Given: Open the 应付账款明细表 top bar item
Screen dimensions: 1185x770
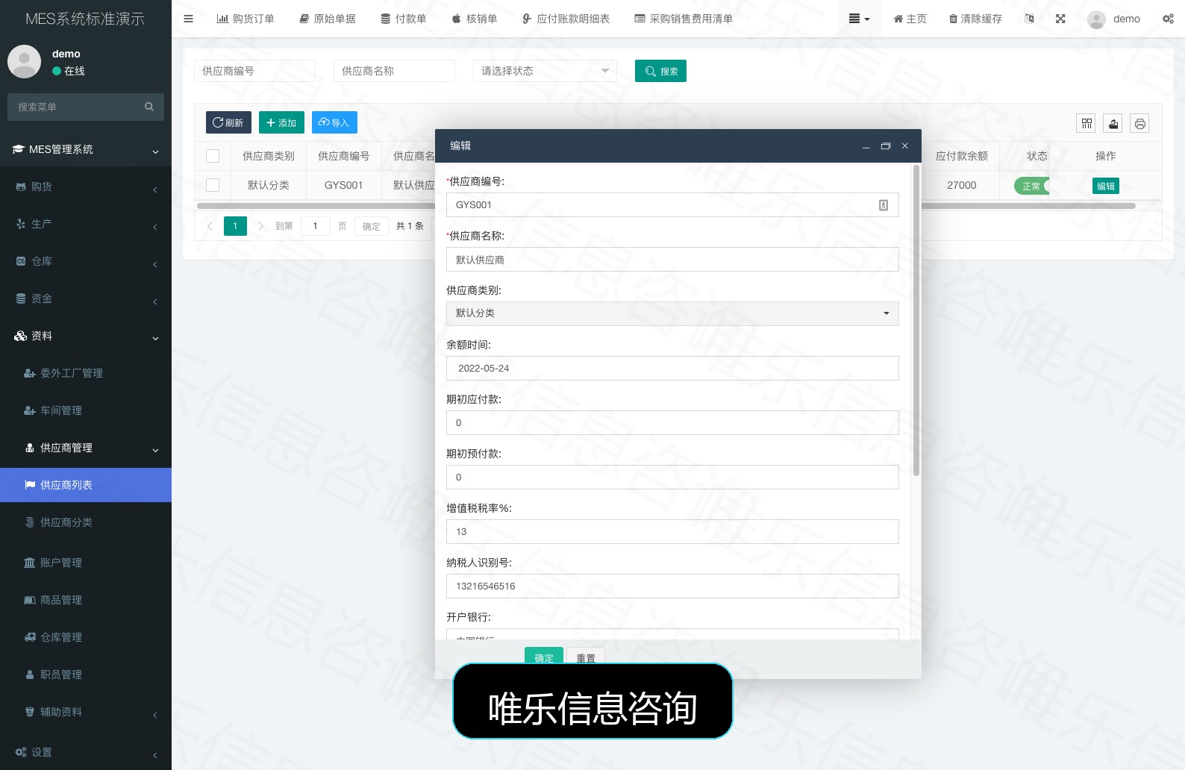Looking at the screenshot, I should (566, 19).
